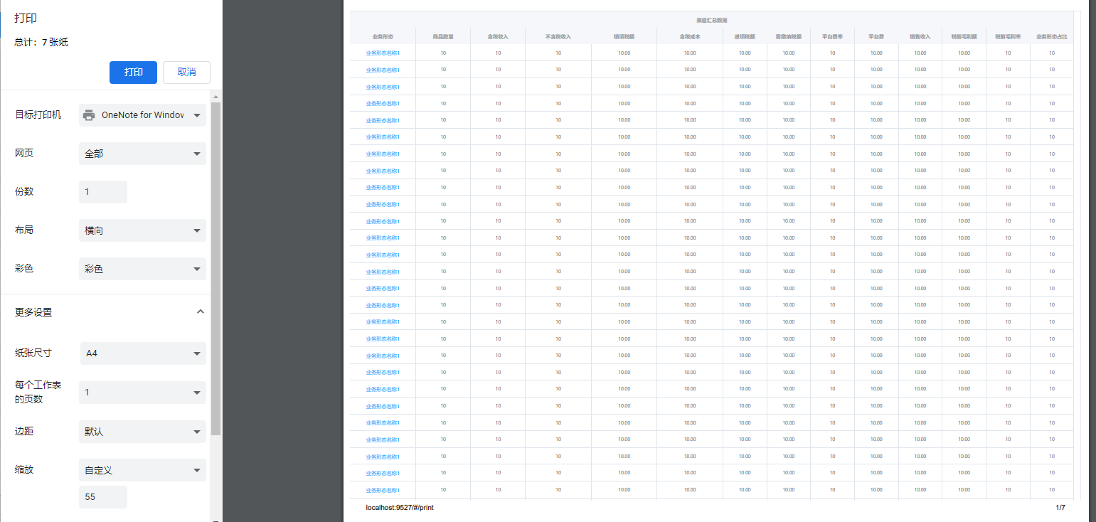
Task: Open the 每个工作表的页数 pages-per-sheet dropdown
Action: click(142, 393)
